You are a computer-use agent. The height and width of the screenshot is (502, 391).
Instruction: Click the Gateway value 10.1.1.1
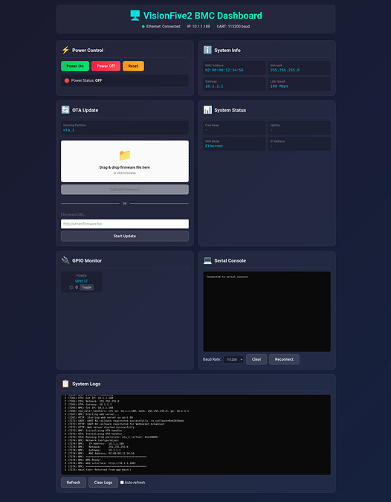pyautogui.click(x=214, y=86)
